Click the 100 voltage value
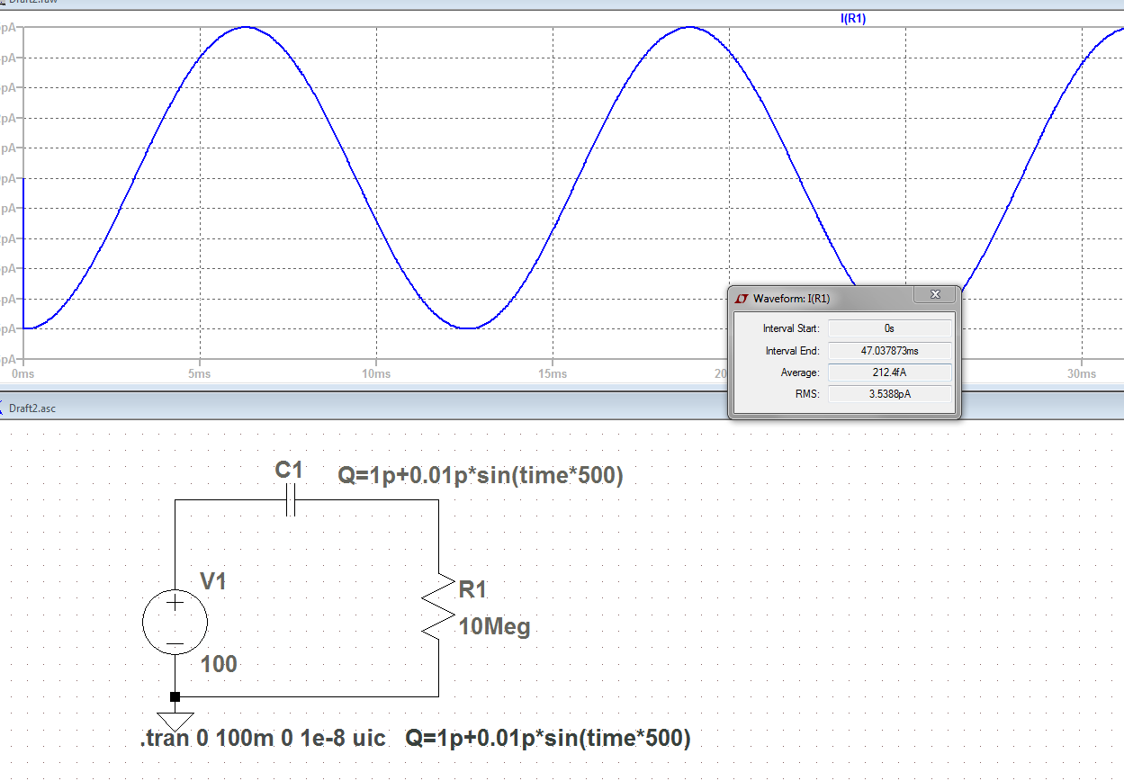The width and height of the screenshot is (1124, 781). tap(219, 665)
